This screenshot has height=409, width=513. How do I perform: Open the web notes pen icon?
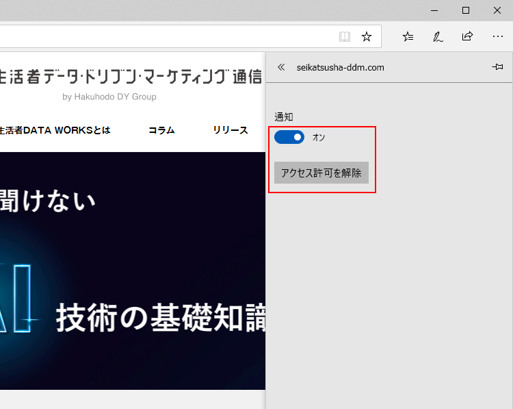click(438, 36)
